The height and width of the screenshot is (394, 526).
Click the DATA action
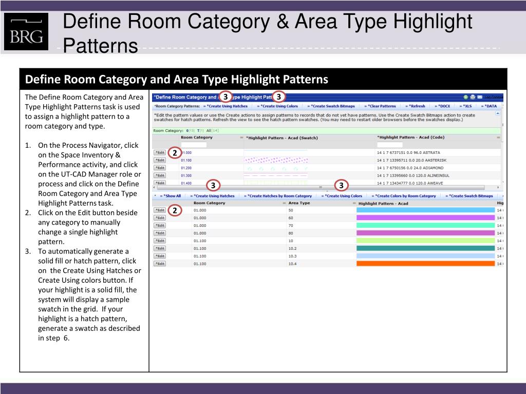point(491,106)
